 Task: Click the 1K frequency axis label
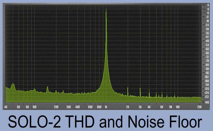point(106,107)
